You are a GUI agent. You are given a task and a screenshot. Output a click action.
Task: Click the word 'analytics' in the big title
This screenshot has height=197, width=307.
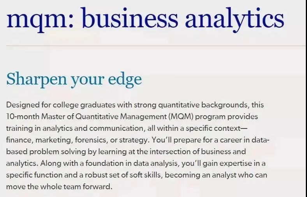pyautogui.click(x=235, y=20)
